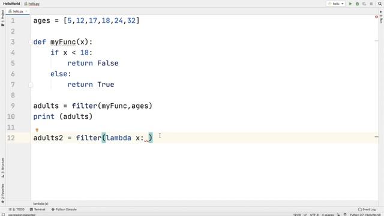Close the hello.py editor tab

(x=26, y=11)
